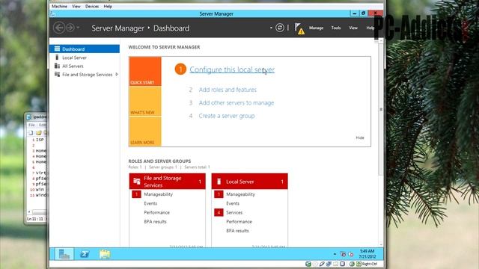Click the File and Storage Services sidebar icon
479x269 pixels.
57,75
